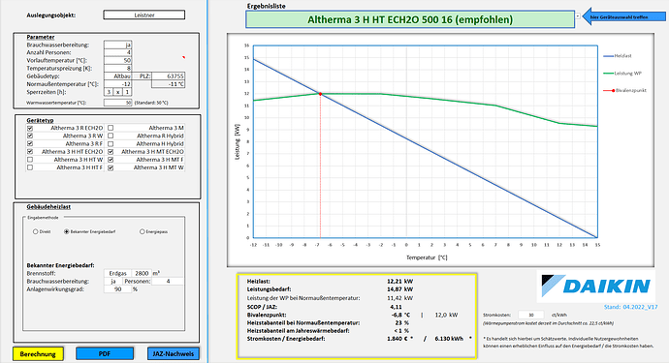
Task: Click the Daikin logo
Action: 595,286
